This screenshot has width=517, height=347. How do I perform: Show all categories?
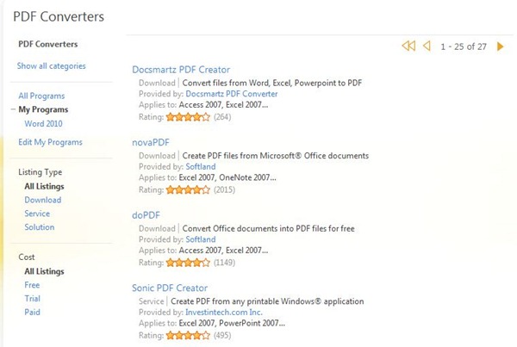[51, 66]
